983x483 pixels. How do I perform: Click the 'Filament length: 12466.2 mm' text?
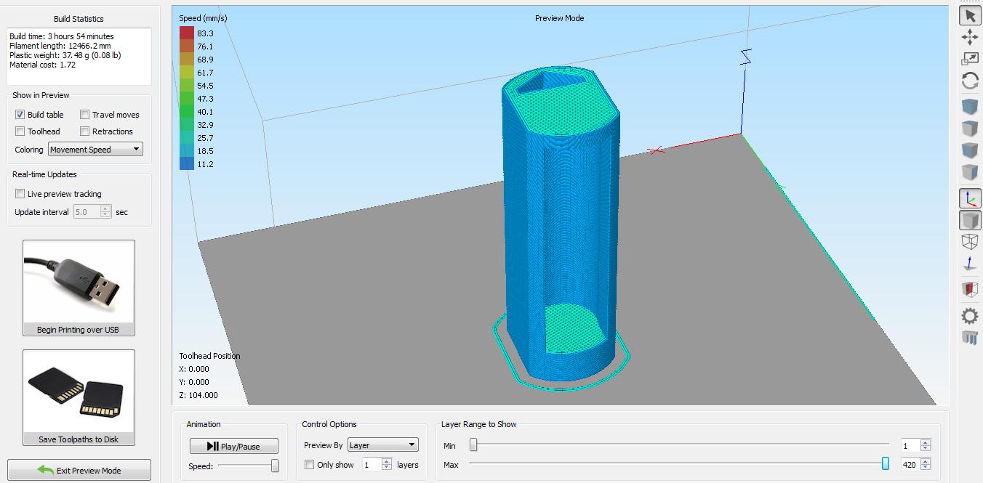(60, 46)
